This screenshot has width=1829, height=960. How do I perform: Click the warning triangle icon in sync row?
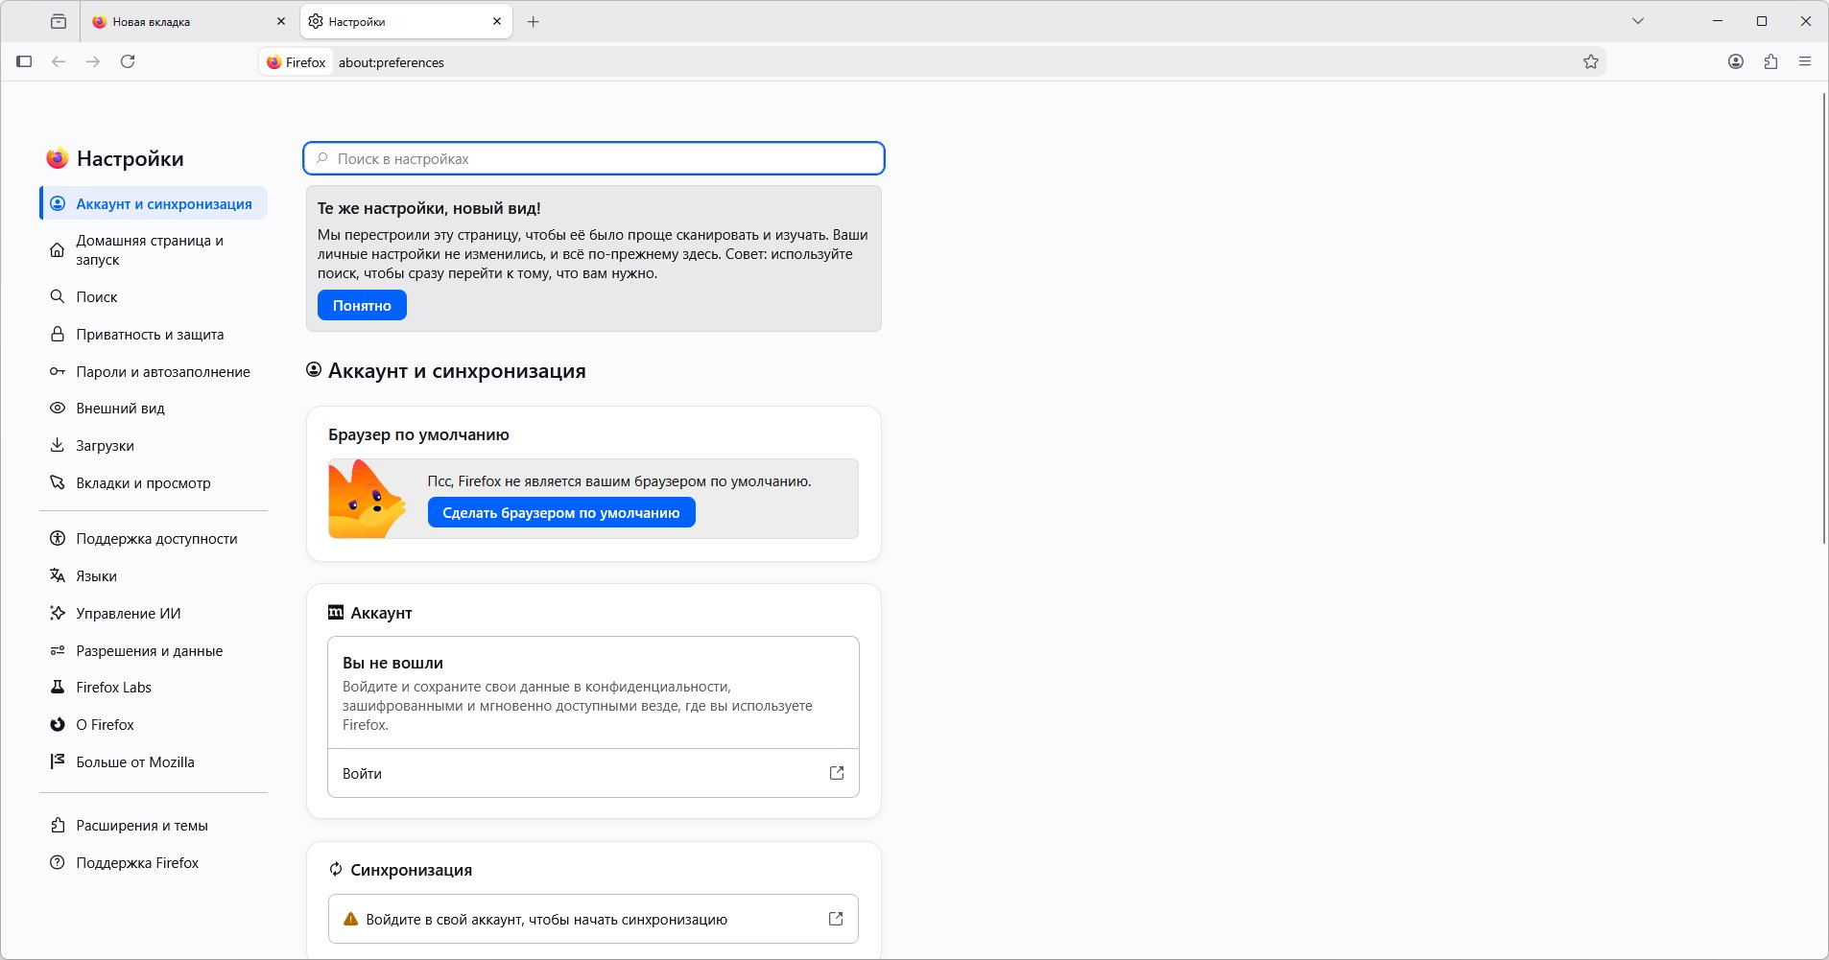pos(351,919)
